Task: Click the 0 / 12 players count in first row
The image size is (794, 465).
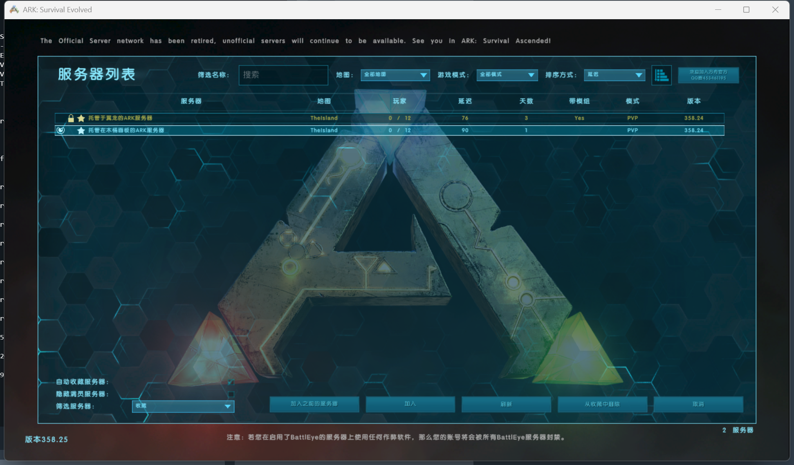Action: (x=399, y=118)
